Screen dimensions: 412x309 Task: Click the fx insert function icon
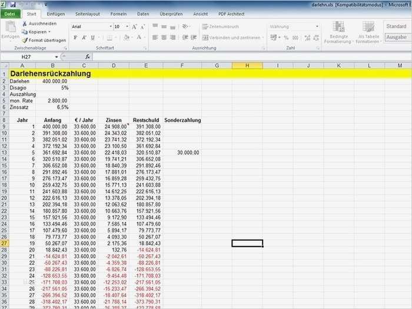pyautogui.click(x=88, y=57)
